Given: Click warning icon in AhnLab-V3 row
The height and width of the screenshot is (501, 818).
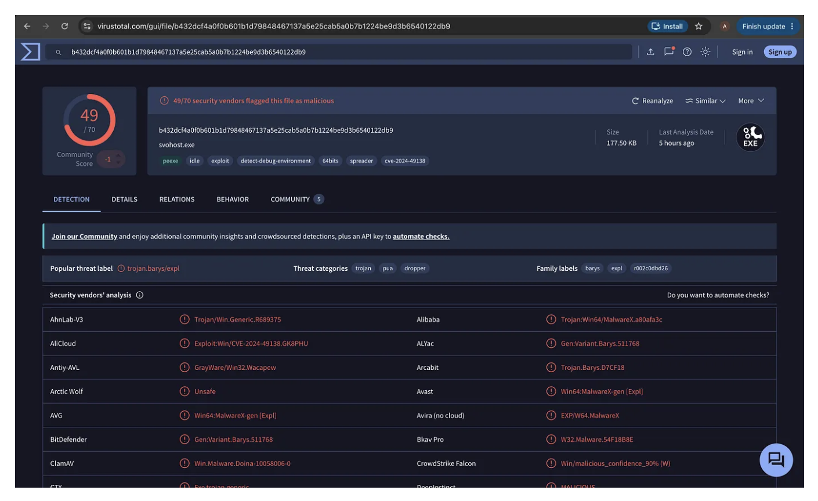Looking at the screenshot, I should pyautogui.click(x=184, y=320).
